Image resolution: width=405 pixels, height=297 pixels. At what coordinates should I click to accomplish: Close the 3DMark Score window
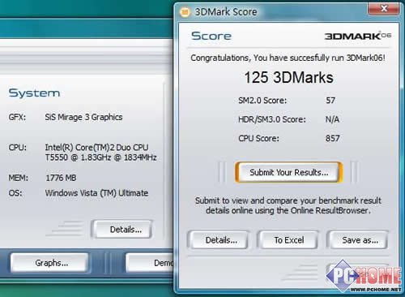pyautogui.click(x=383, y=8)
